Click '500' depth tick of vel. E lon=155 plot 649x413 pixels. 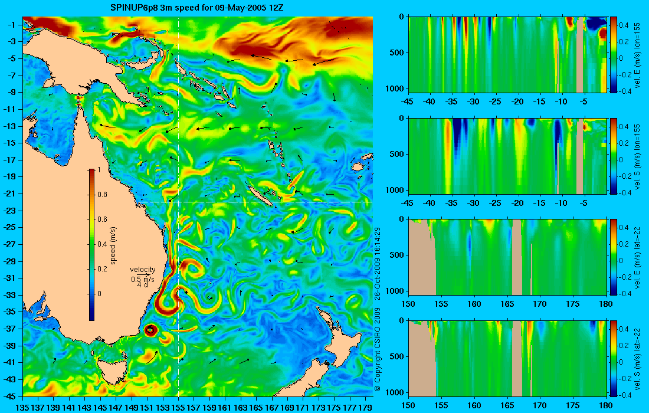[x=397, y=53]
